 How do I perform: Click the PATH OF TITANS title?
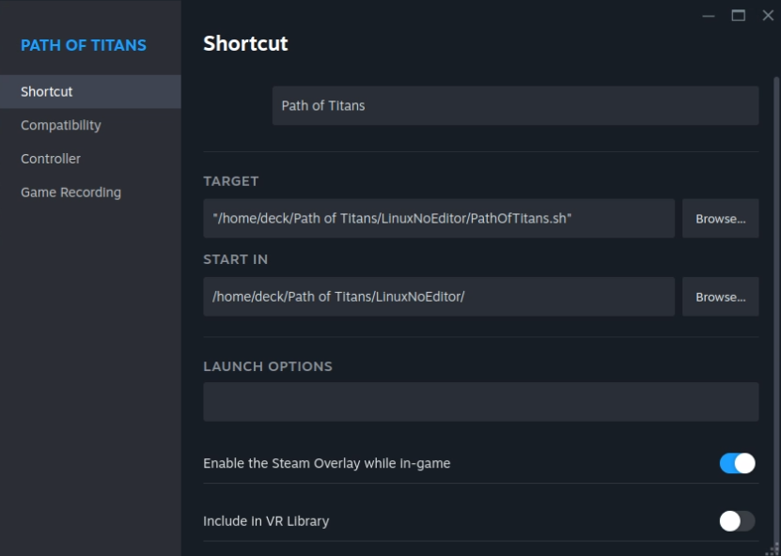click(84, 44)
